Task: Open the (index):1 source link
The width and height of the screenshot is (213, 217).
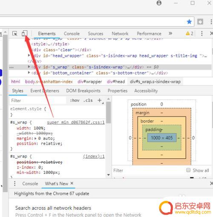Action: 94,156
